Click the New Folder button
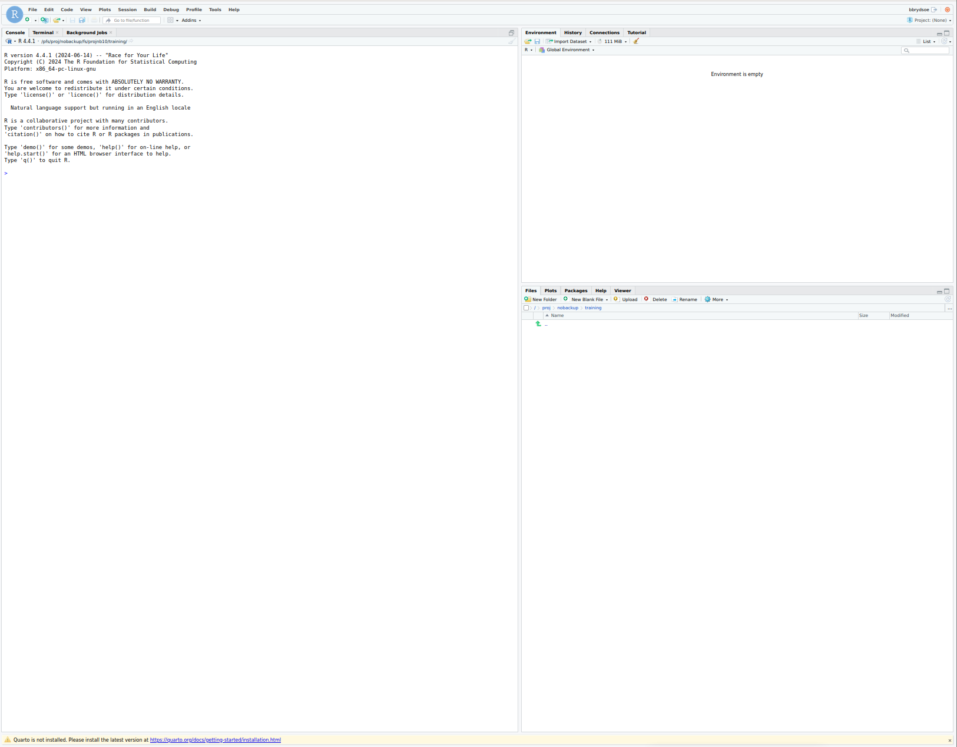Viewport: 957px width, 747px height. (541, 299)
